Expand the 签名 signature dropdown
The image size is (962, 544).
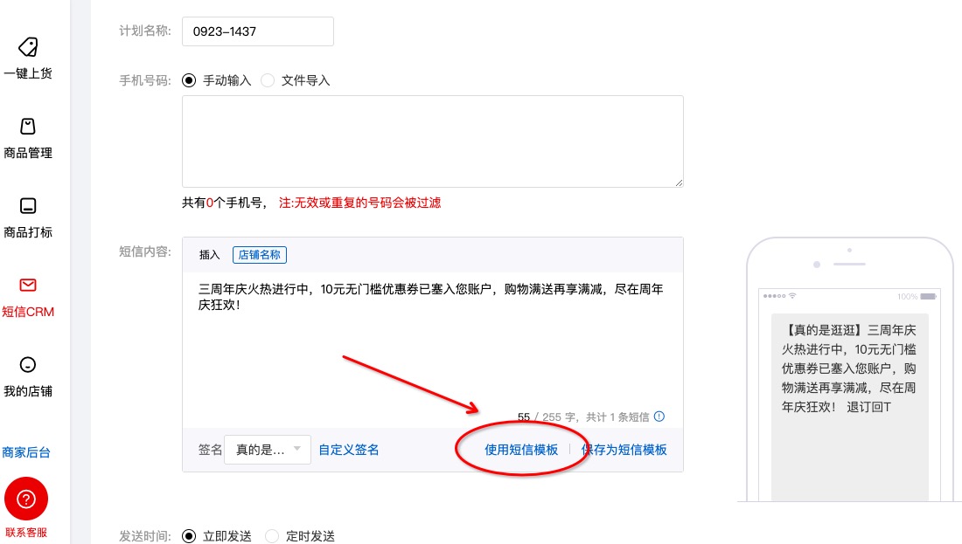coord(268,450)
